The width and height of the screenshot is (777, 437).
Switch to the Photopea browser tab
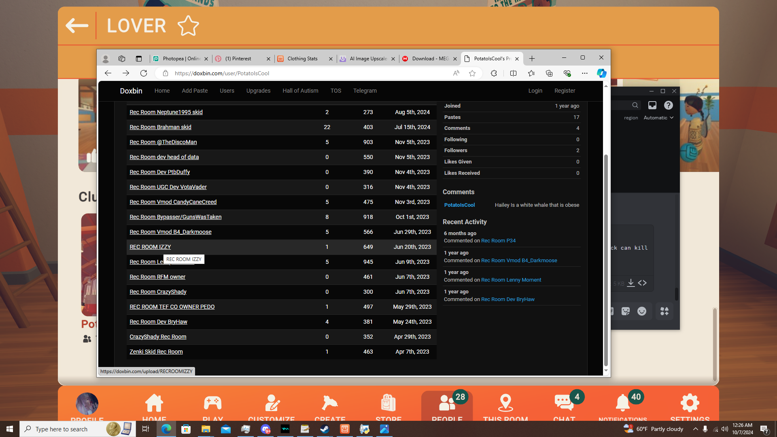click(x=180, y=59)
